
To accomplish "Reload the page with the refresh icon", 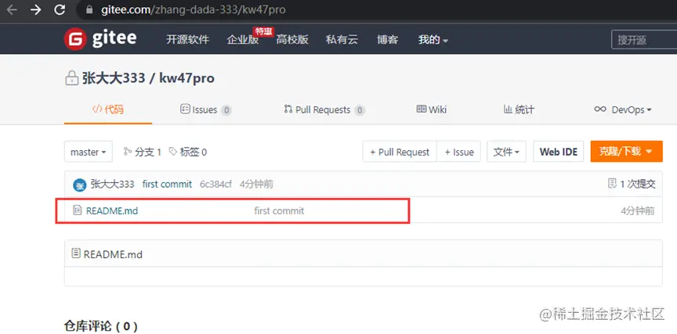I will click(x=60, y=9).
